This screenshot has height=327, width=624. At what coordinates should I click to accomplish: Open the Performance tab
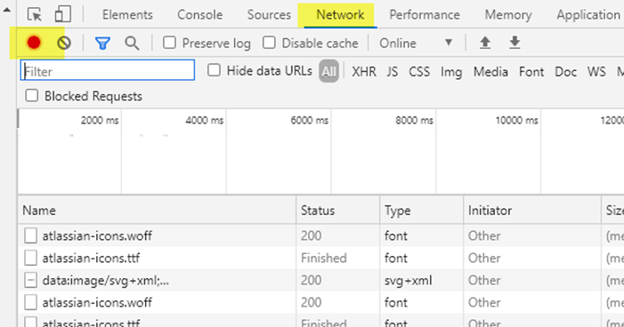[425, 15]
